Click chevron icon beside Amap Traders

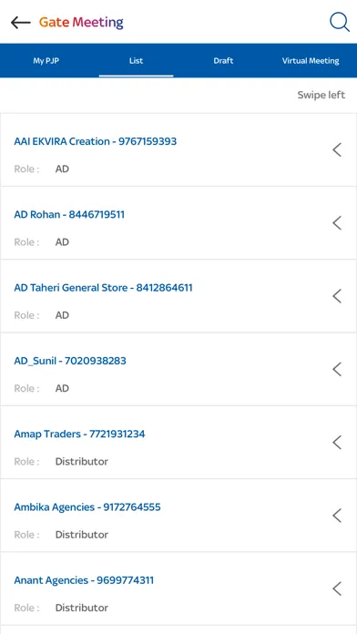(337, 443)
